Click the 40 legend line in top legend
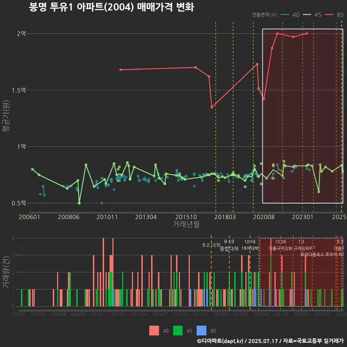This screenshot has width=347, height=347. [285, 15]
